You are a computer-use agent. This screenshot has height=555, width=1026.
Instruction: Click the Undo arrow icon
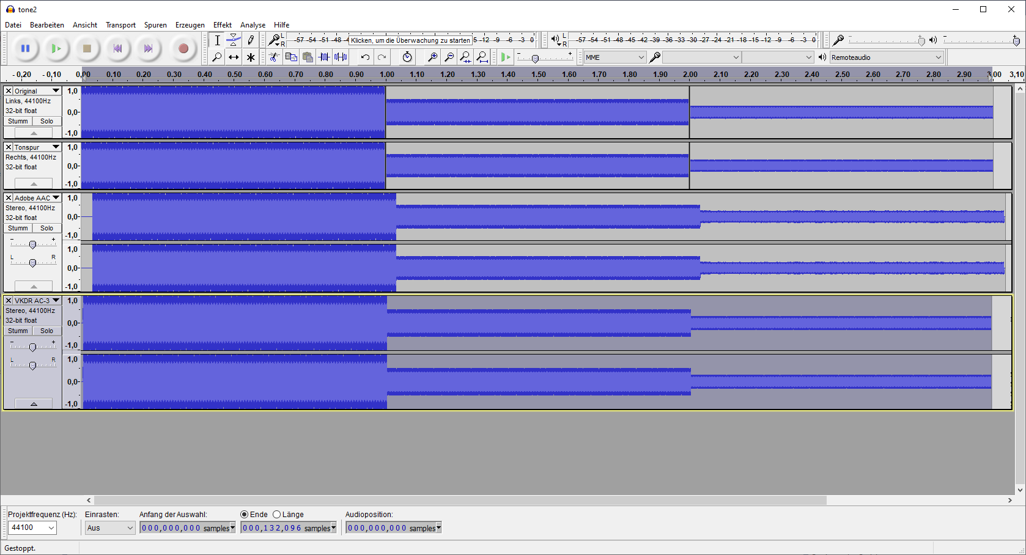tap(365, 57)
